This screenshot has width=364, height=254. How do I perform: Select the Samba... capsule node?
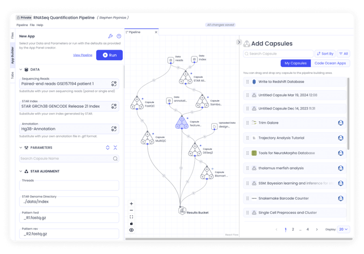[x=202, y=102]
